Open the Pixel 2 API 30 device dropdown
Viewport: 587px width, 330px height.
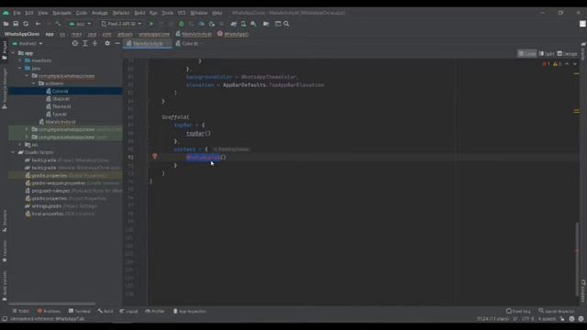(x=121, y=24)
